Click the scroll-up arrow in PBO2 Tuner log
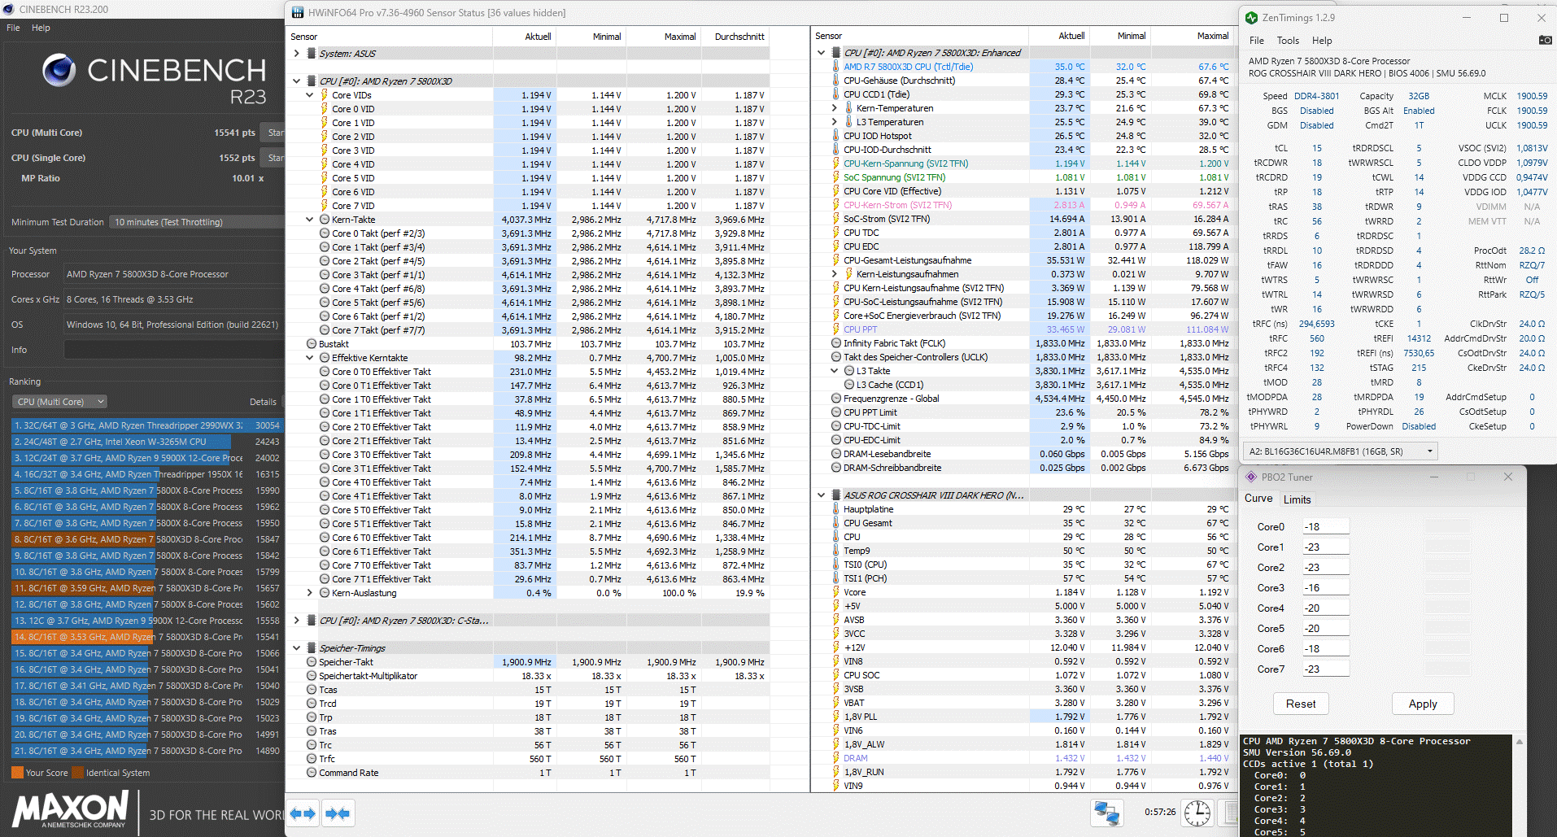The image size is (1557, 837). pos(1519,742)
